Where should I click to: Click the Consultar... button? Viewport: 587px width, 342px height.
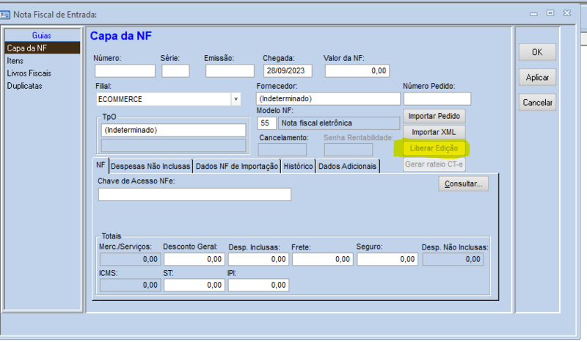pos(464,184)
